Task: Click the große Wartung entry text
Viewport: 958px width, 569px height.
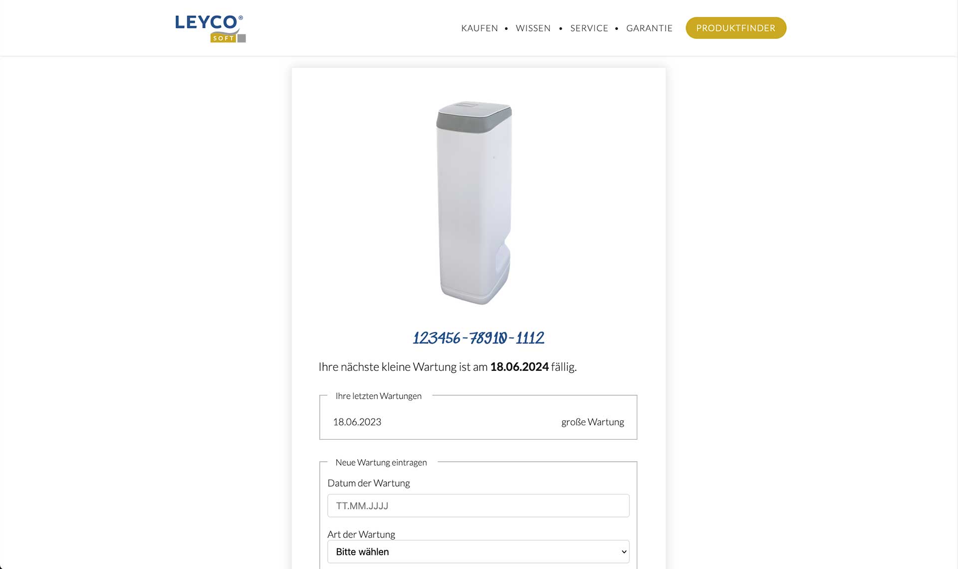Action: tap(593, 422)
